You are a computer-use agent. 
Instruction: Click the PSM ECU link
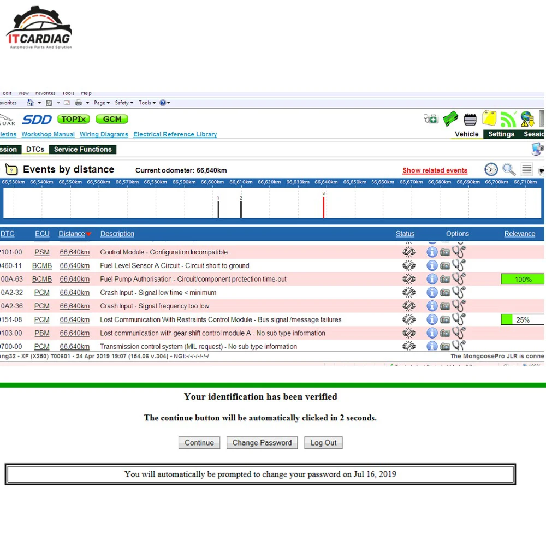pos(42,252)
